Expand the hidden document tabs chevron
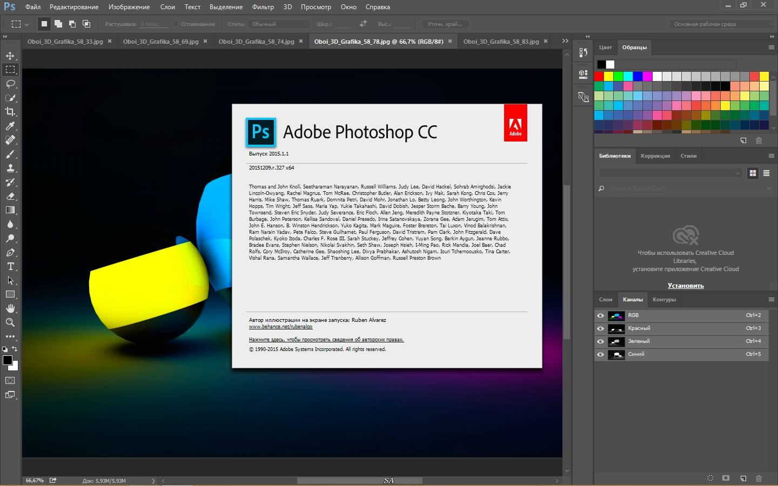The width and height of the screenshot is (778, 486). click(565, 41)
